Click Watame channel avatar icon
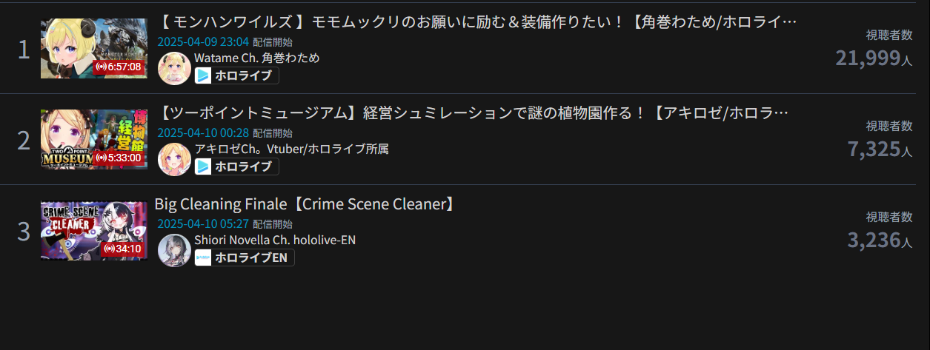 175,69
